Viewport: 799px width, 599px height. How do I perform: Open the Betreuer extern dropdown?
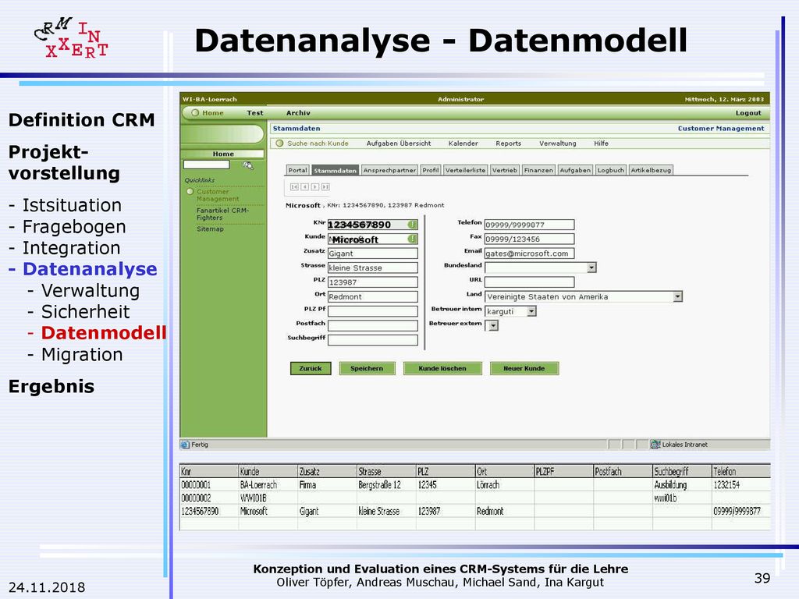[x=492, y=325]
